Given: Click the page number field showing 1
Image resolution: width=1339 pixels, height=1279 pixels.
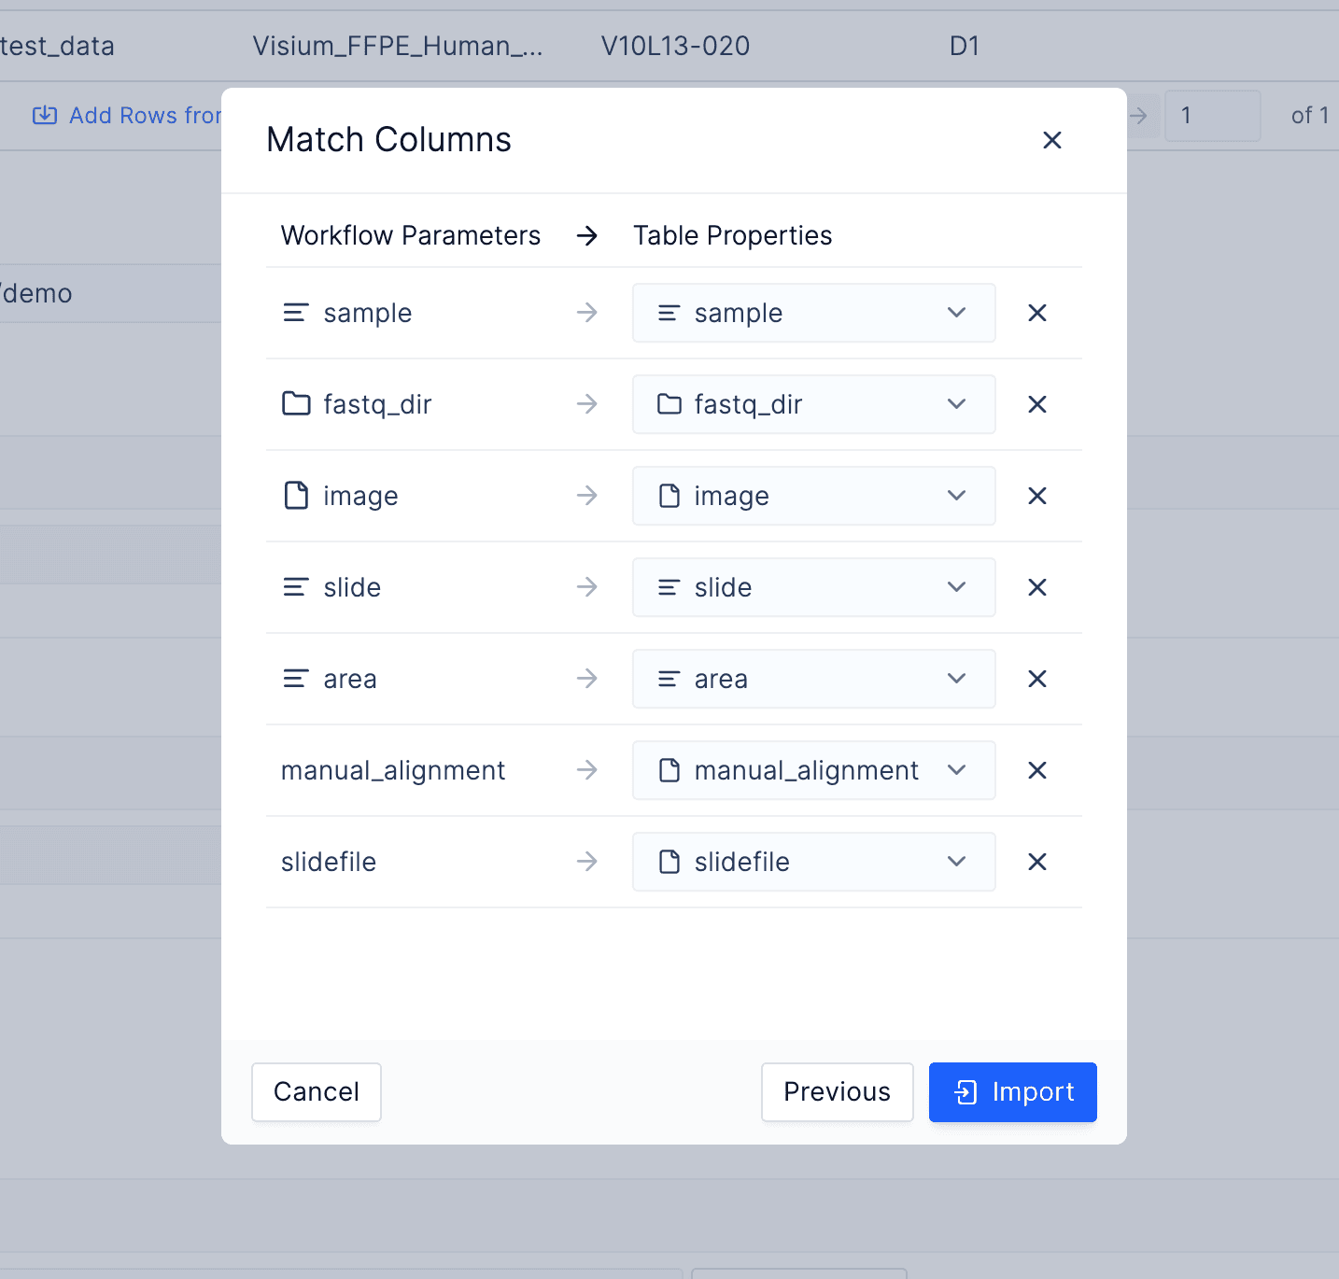Looking at the screenshot, I should click(x=1213, y=116).
